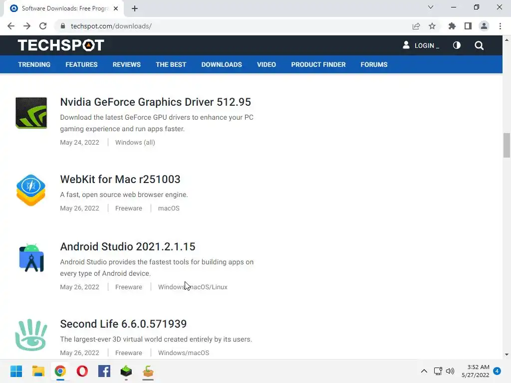Click the scrollbar up arrow

507,40
